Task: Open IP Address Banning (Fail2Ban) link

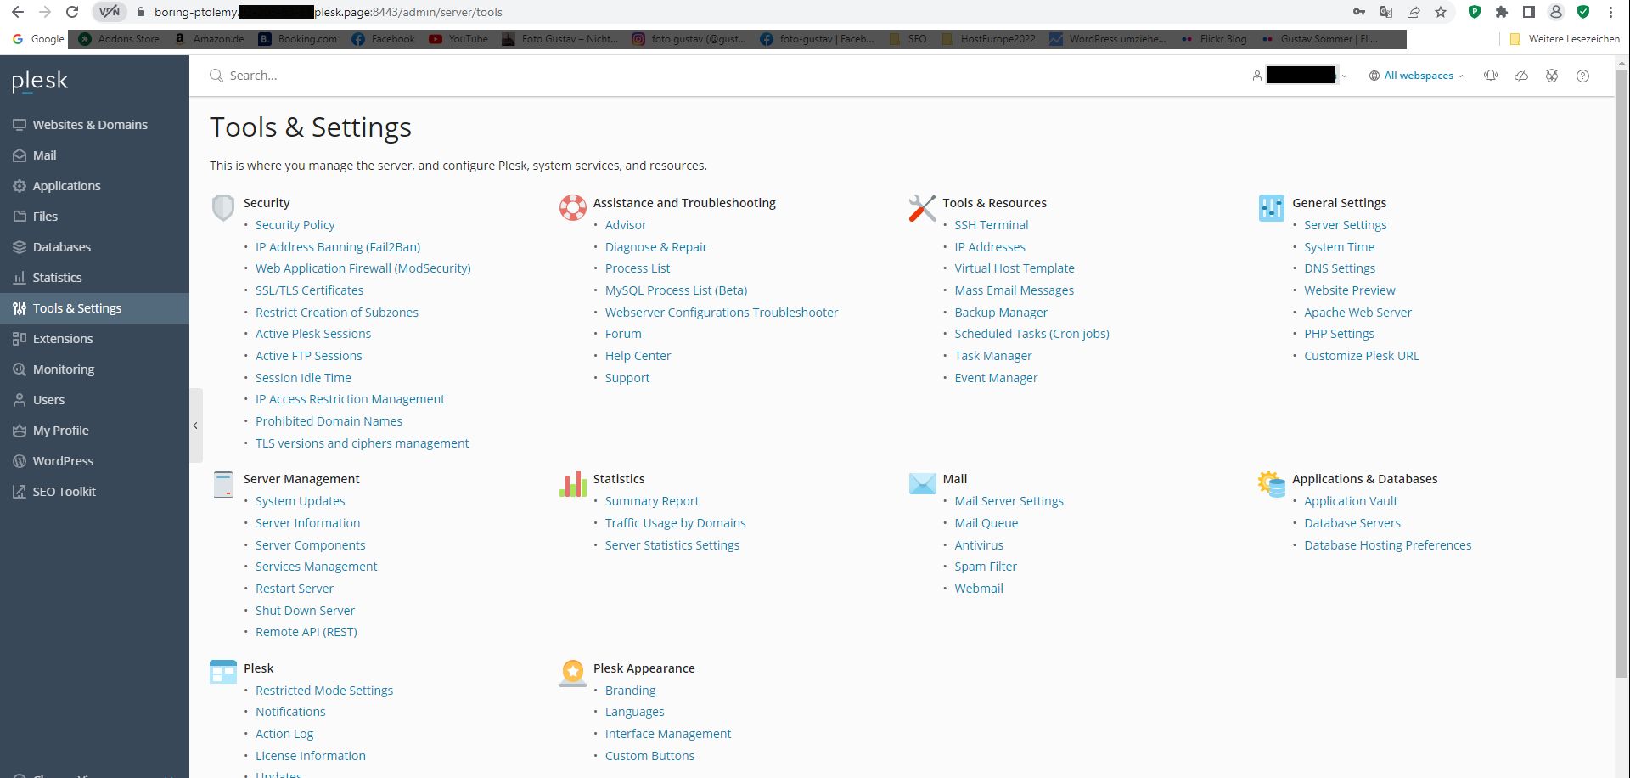Action: [337, 247]
